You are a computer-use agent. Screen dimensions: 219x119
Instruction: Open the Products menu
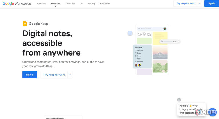[x=55, y=3]
